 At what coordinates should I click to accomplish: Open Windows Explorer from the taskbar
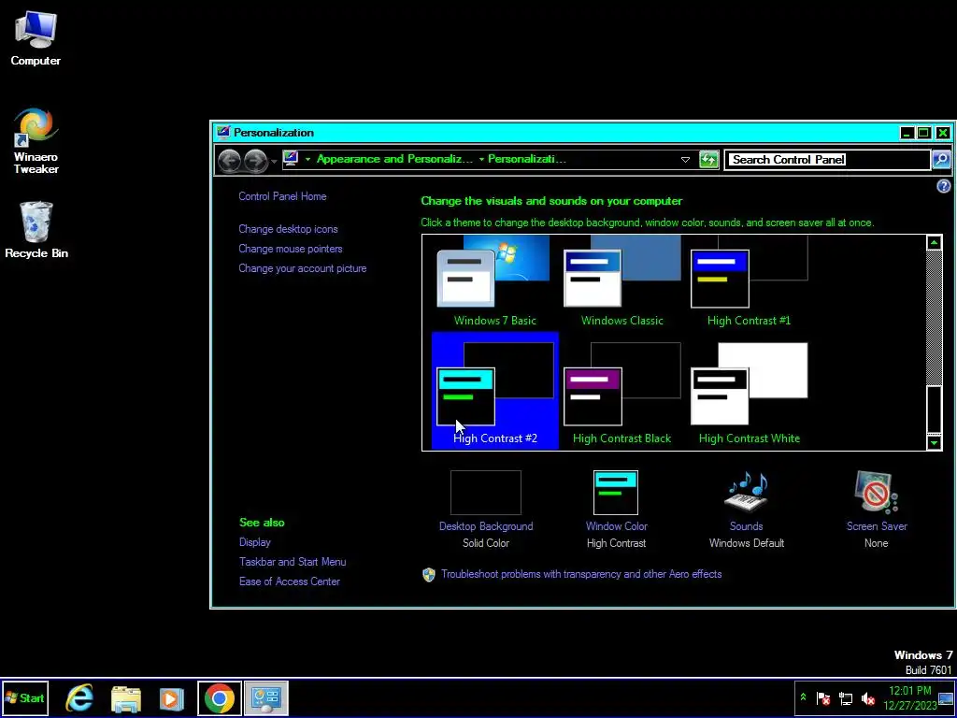[x=126, y=698]
